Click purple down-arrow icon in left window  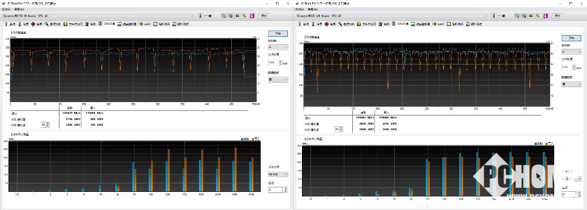(252, 16)
